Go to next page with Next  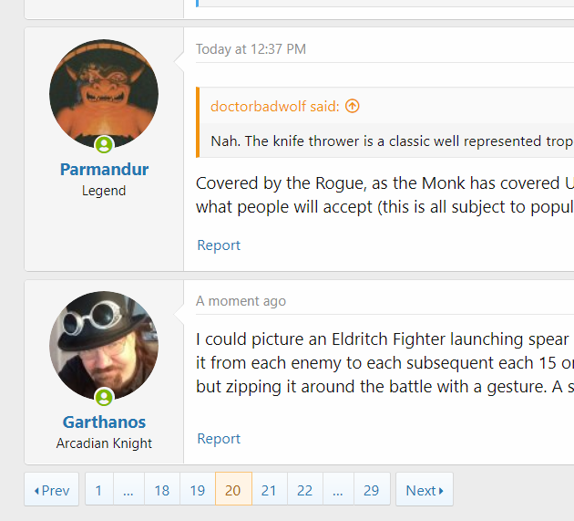425,490
